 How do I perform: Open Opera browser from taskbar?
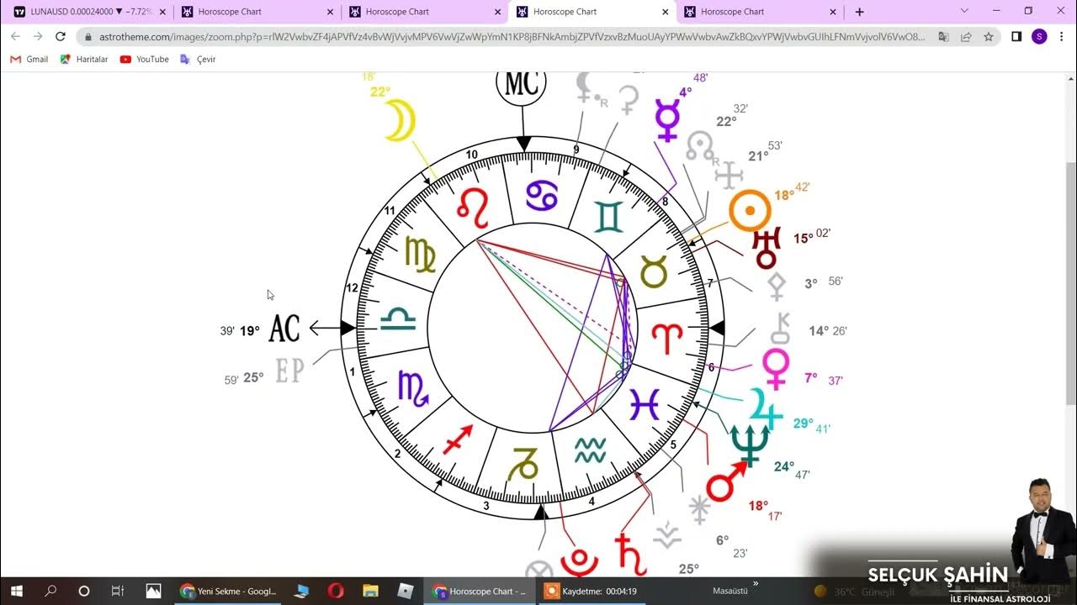[x=335, y=591]
